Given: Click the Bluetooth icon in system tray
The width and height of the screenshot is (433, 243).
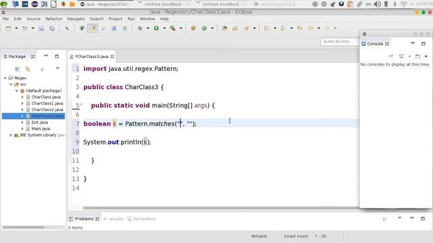Looking at the screenshot, I should click(395, 4).
